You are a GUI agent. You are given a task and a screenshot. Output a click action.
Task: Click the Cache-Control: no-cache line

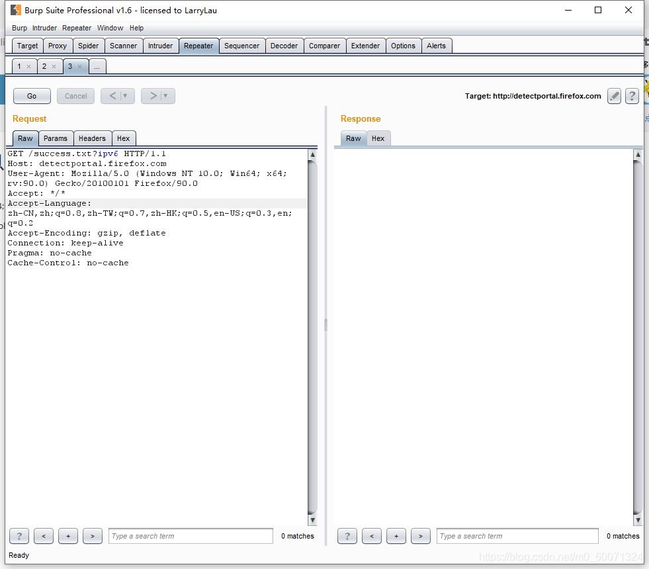coord(68,263)
